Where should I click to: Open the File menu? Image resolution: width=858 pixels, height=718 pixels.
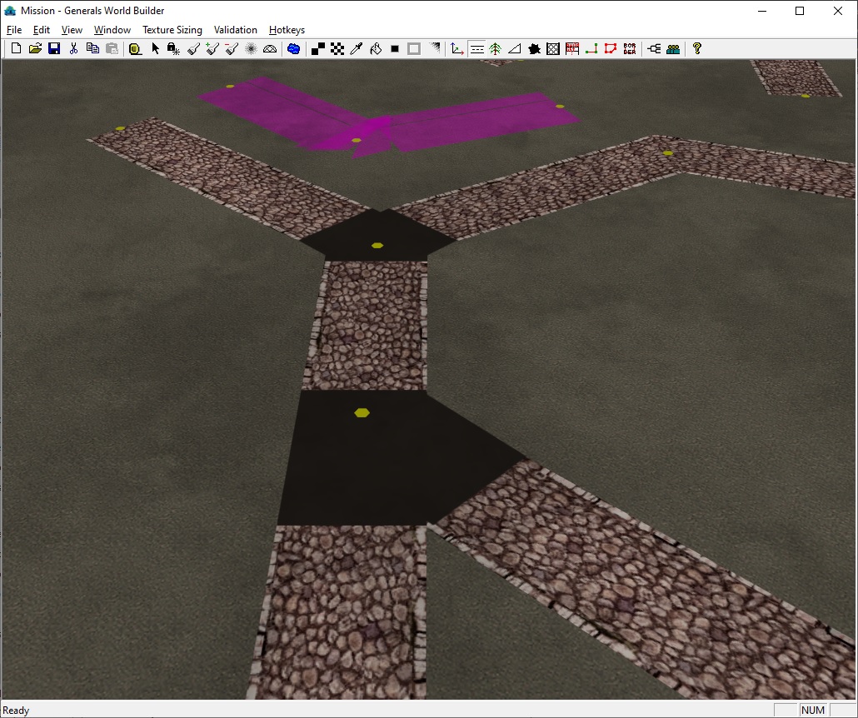tap(14, 30)
